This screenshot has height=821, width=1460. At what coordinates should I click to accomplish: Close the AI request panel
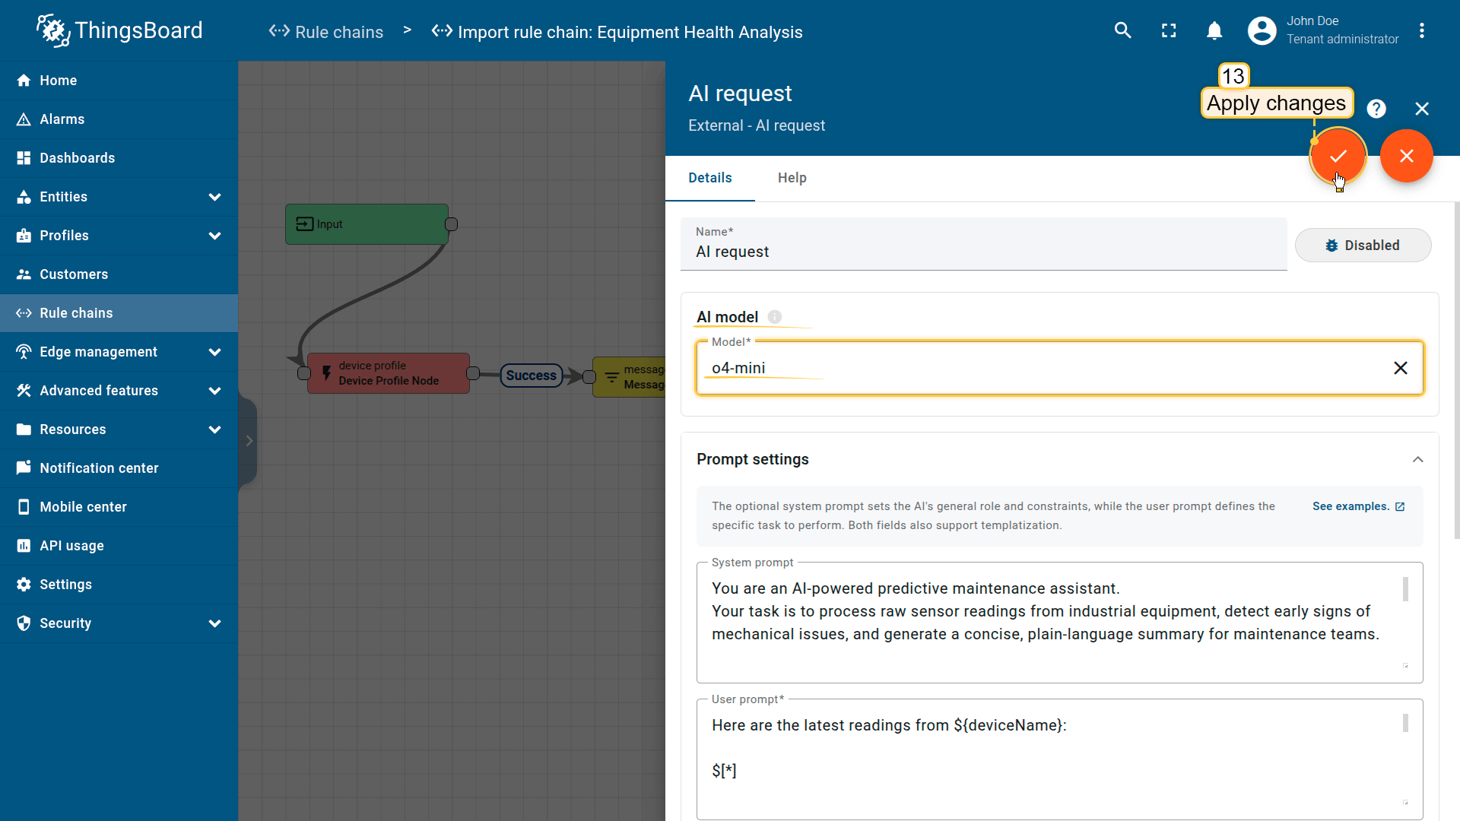1422,109
